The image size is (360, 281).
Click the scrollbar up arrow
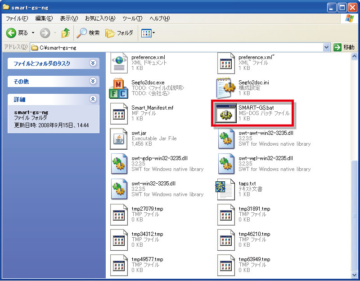(x=354, y=56)
